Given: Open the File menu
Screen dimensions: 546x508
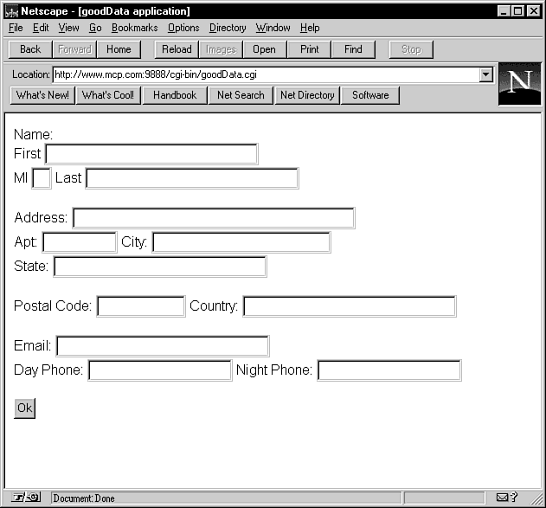Looking at the screenshot, I should (16, 28).
